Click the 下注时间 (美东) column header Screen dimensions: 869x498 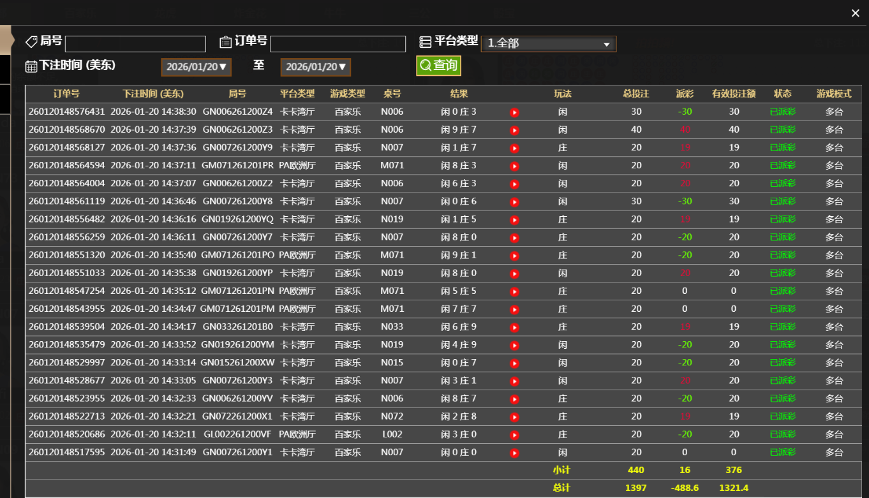[x=153, y=94]
